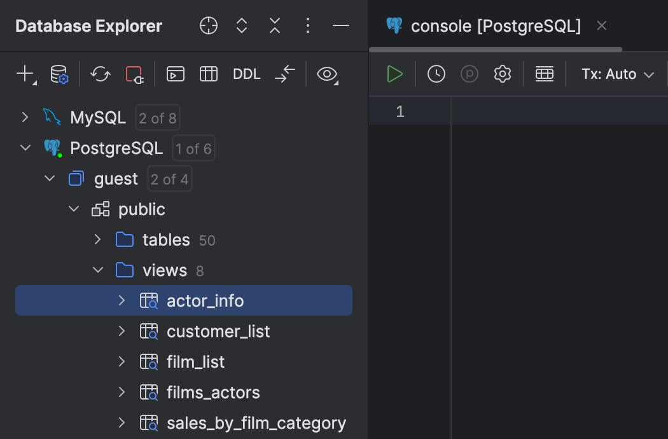View the DDL of selected object
This screenshot has height=439, width=668.
246,74
